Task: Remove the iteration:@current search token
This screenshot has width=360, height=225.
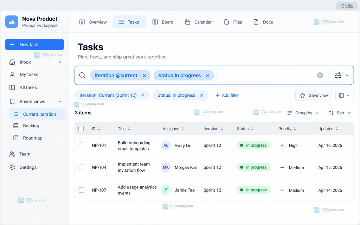Action: 144,75
